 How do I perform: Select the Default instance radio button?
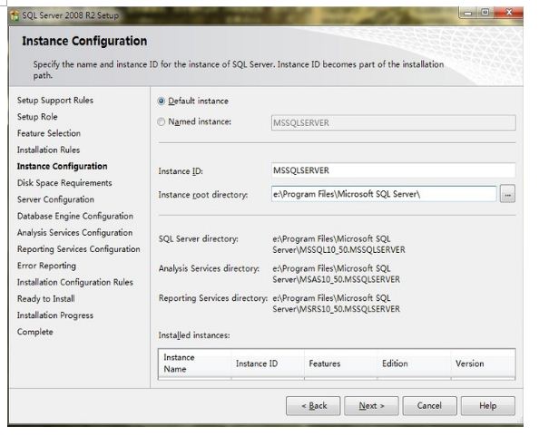tap(161, 101)
